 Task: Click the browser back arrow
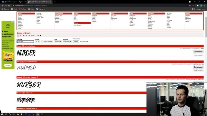click(2, 6)
